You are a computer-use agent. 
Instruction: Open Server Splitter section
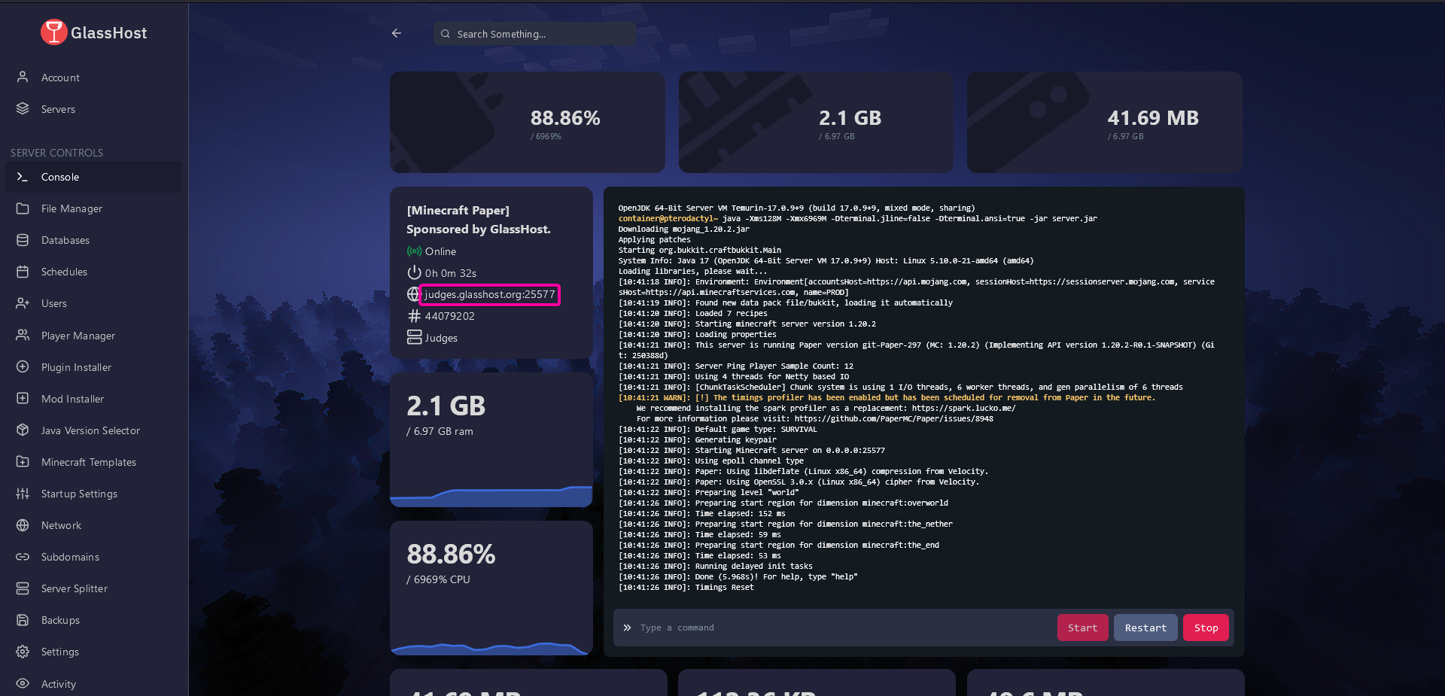(x=74, y=588)
